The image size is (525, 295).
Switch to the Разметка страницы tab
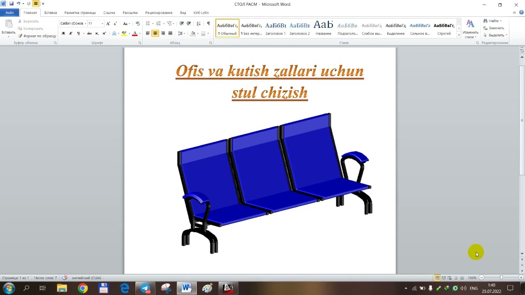click(x=80, y=13)
